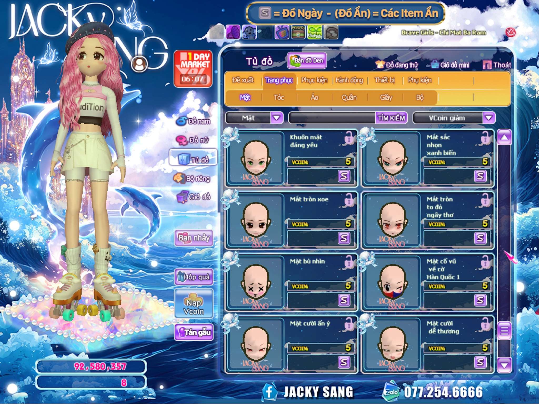The height and width of the screenshot is (404, 539).
Task: Open the Photo camera icon
Action: point(298,32)
